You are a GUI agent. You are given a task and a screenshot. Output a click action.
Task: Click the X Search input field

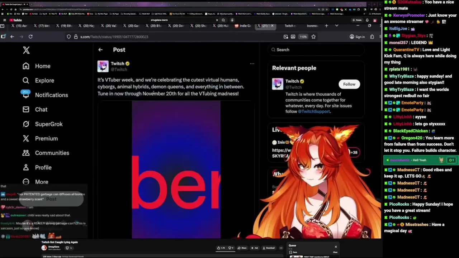click(316, 50)
